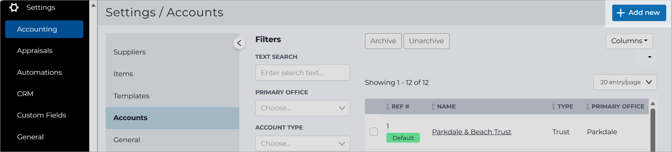Image resolution: width=672 pixels, height=152 pixels.
Task: Click the small caret below Columns
Action: [649, 57]
